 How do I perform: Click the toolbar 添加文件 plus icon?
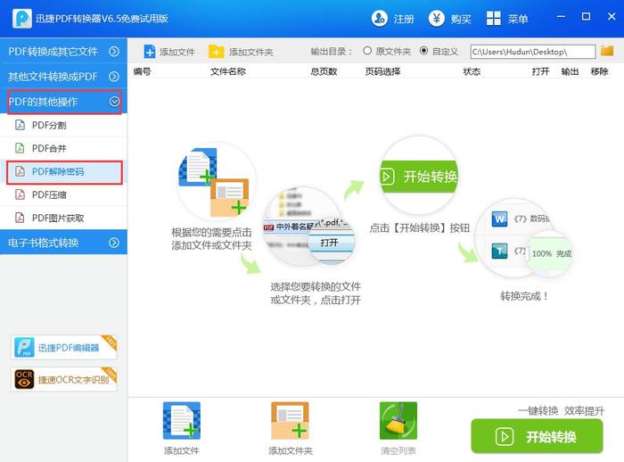150,52
